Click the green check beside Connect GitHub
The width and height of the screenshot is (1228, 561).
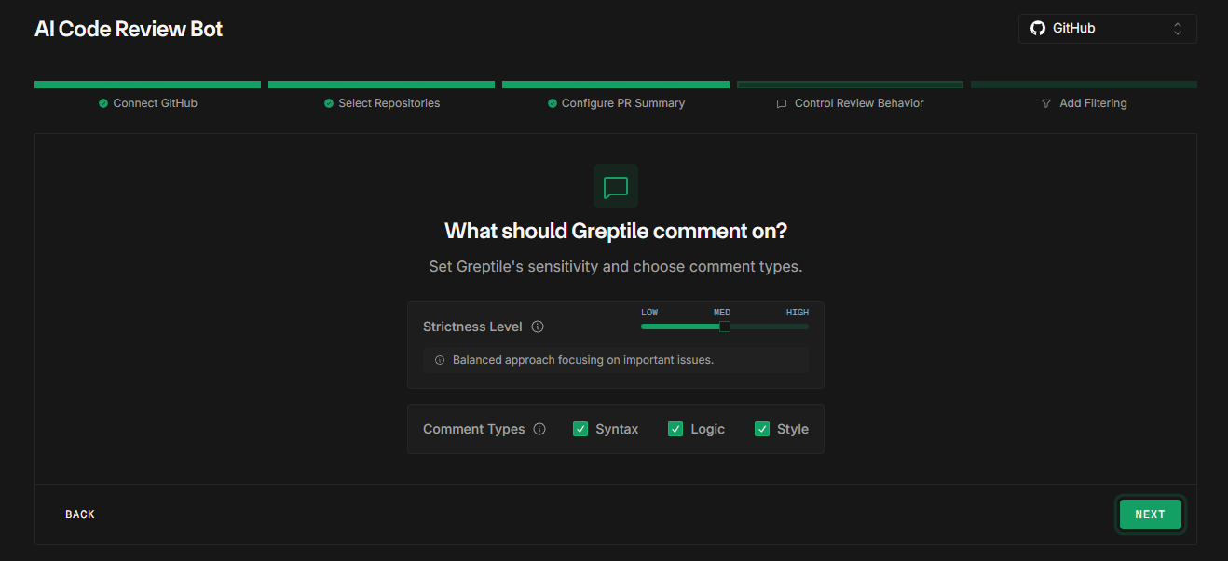pyautogui.click(x=103, y=103)
